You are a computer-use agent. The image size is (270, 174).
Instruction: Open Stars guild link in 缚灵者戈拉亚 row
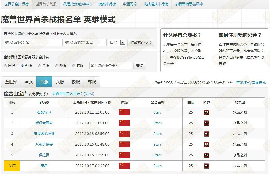[157, 134]
